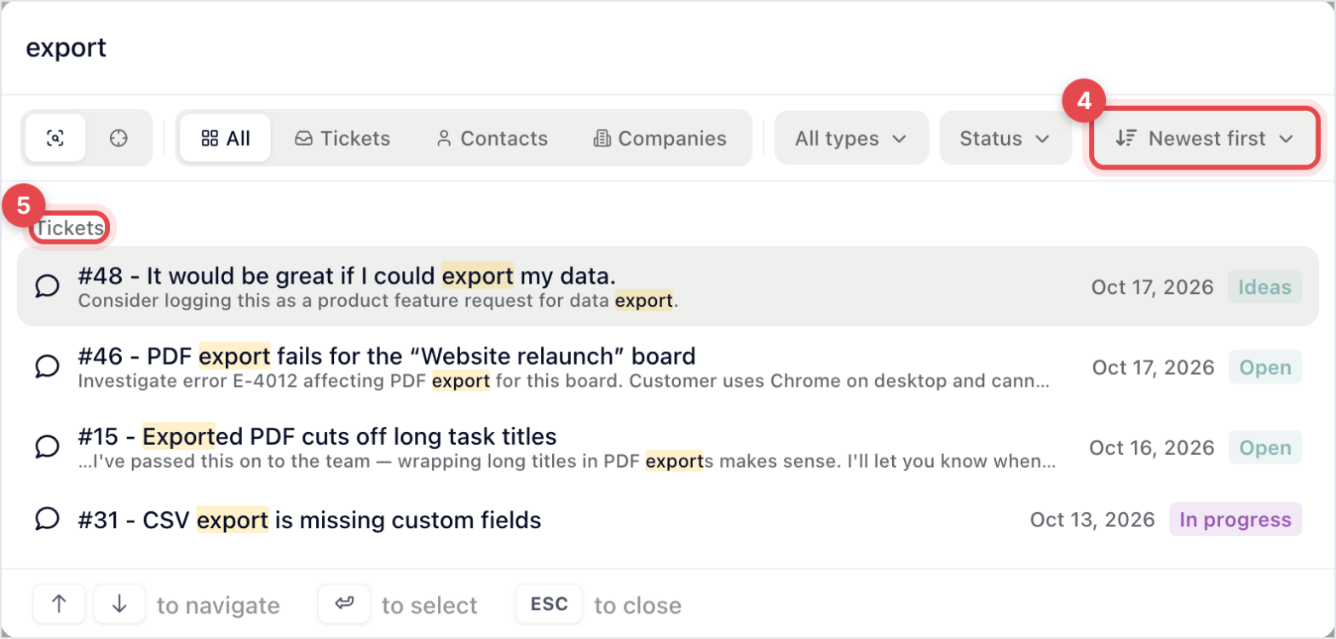Open the Status filter dropdown

(1005, 138)
